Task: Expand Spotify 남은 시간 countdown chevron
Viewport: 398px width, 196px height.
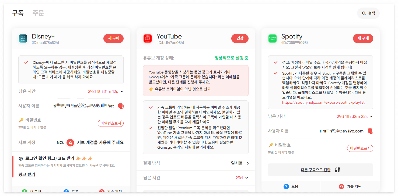Action: click(371, 117)
